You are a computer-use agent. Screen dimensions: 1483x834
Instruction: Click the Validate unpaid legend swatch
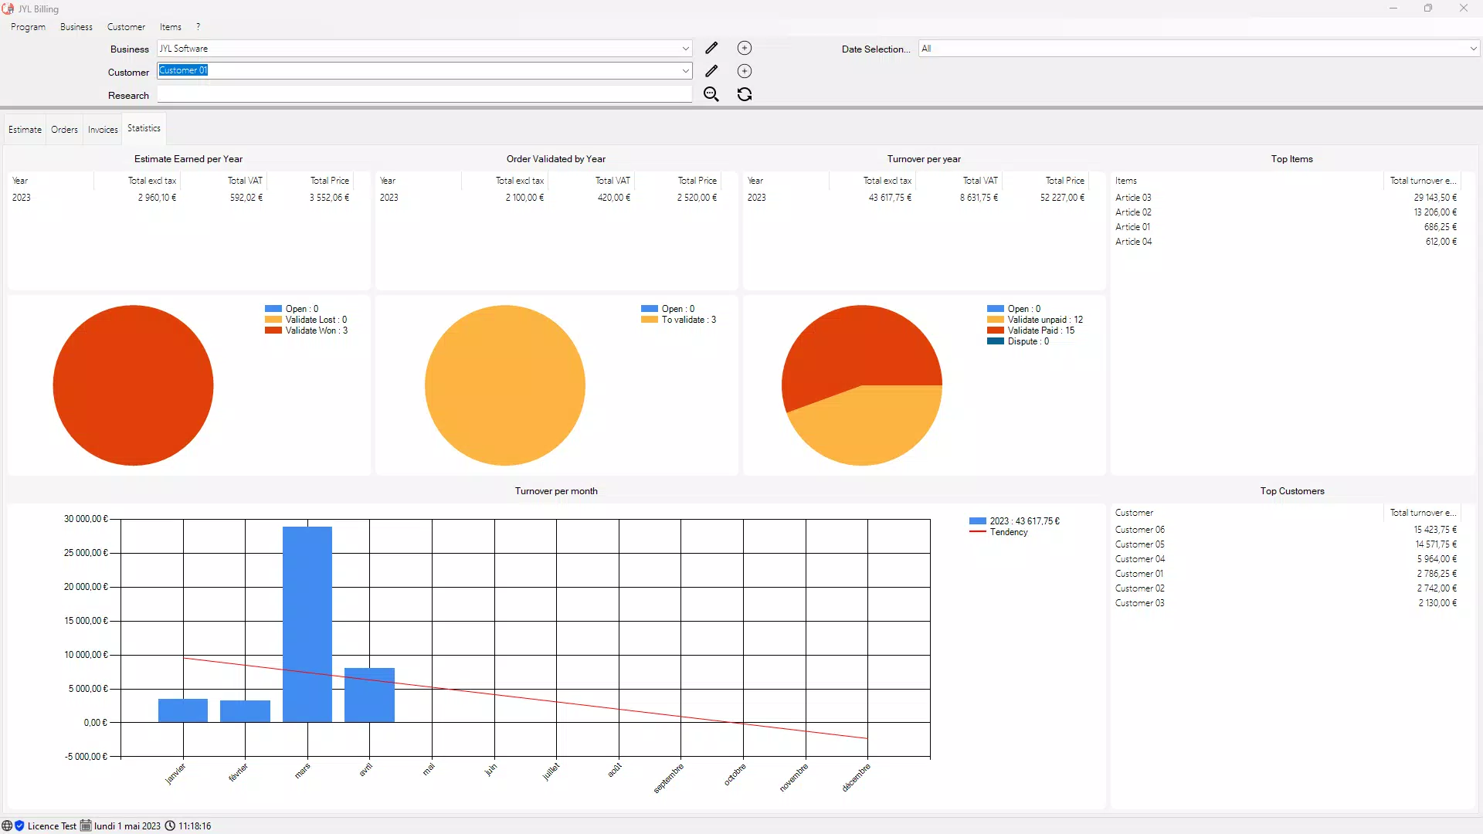tap(996, 320)
